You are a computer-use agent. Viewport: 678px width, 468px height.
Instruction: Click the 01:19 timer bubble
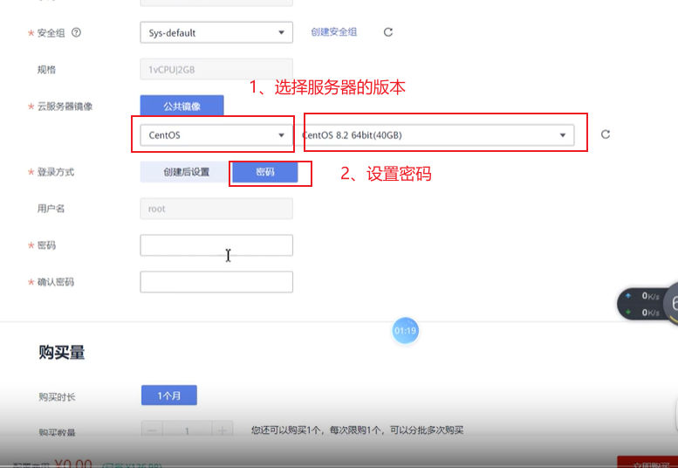click(x=405, y=331)
